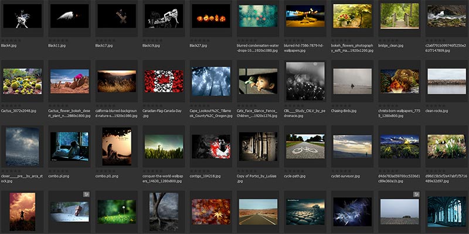Select the bridge_clean.jpg forest bridge thumbnail
The height and width of the screenshot is (234, 469).
tap(400, 16)
